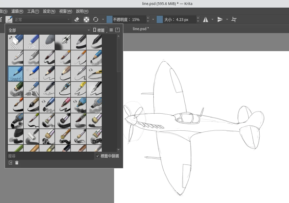Click the horizontal mirror tool icon
This screenshot has width=289, height=203.
tap(206, 19)
